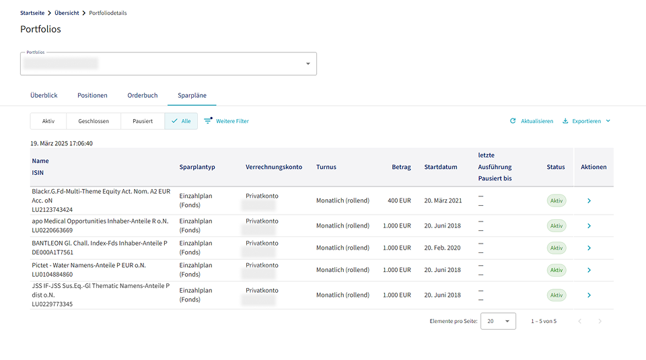Click the ISIN text LU2123743424
646x360 pixels.
click(52, 210)
